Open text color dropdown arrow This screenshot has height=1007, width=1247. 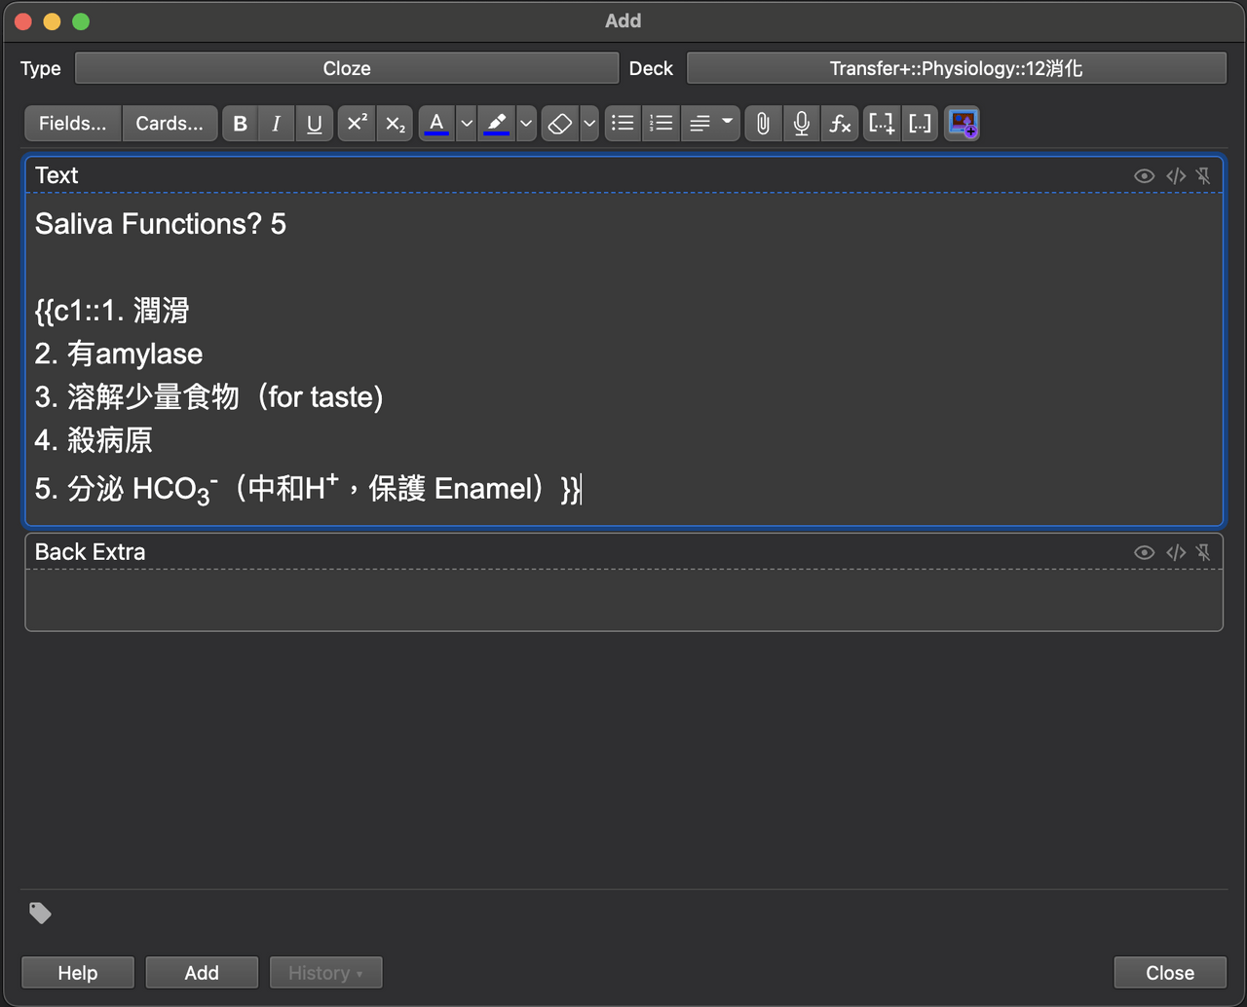tap(467, 124)
